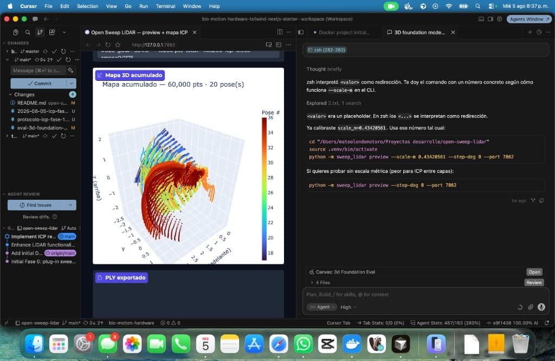
Task: Open README.md in changes list
Action: (x=42, y=103)
